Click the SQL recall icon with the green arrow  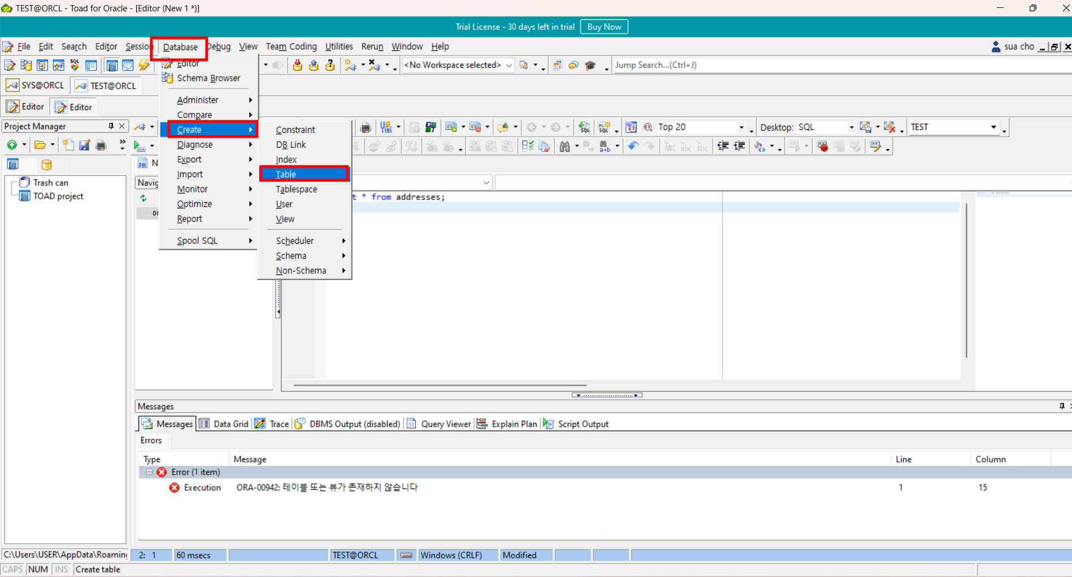(584, 127)
